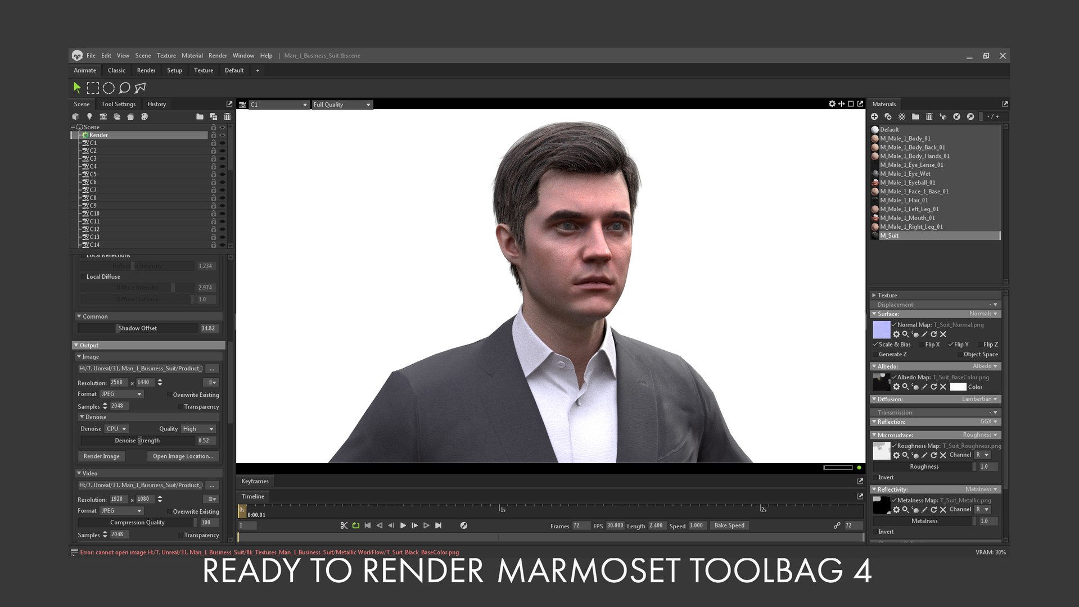Jump to first frame of animation
The height and width of the screenshot is (607, 1079).
tap(368, 526)
